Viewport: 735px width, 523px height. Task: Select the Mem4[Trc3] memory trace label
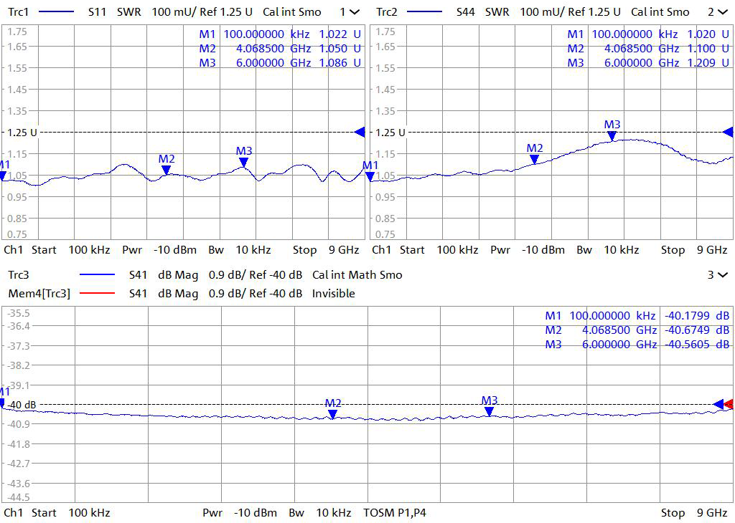(x=39, y=294)
